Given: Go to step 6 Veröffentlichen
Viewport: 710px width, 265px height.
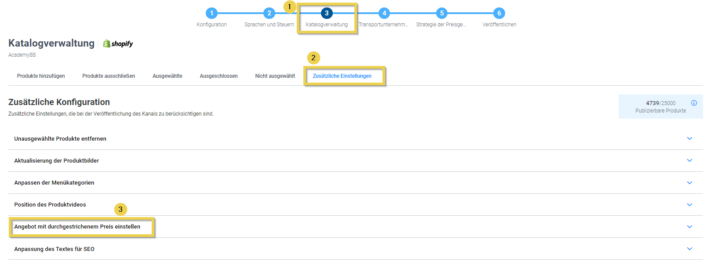Looking at the screenshot, I should [499, 13].
